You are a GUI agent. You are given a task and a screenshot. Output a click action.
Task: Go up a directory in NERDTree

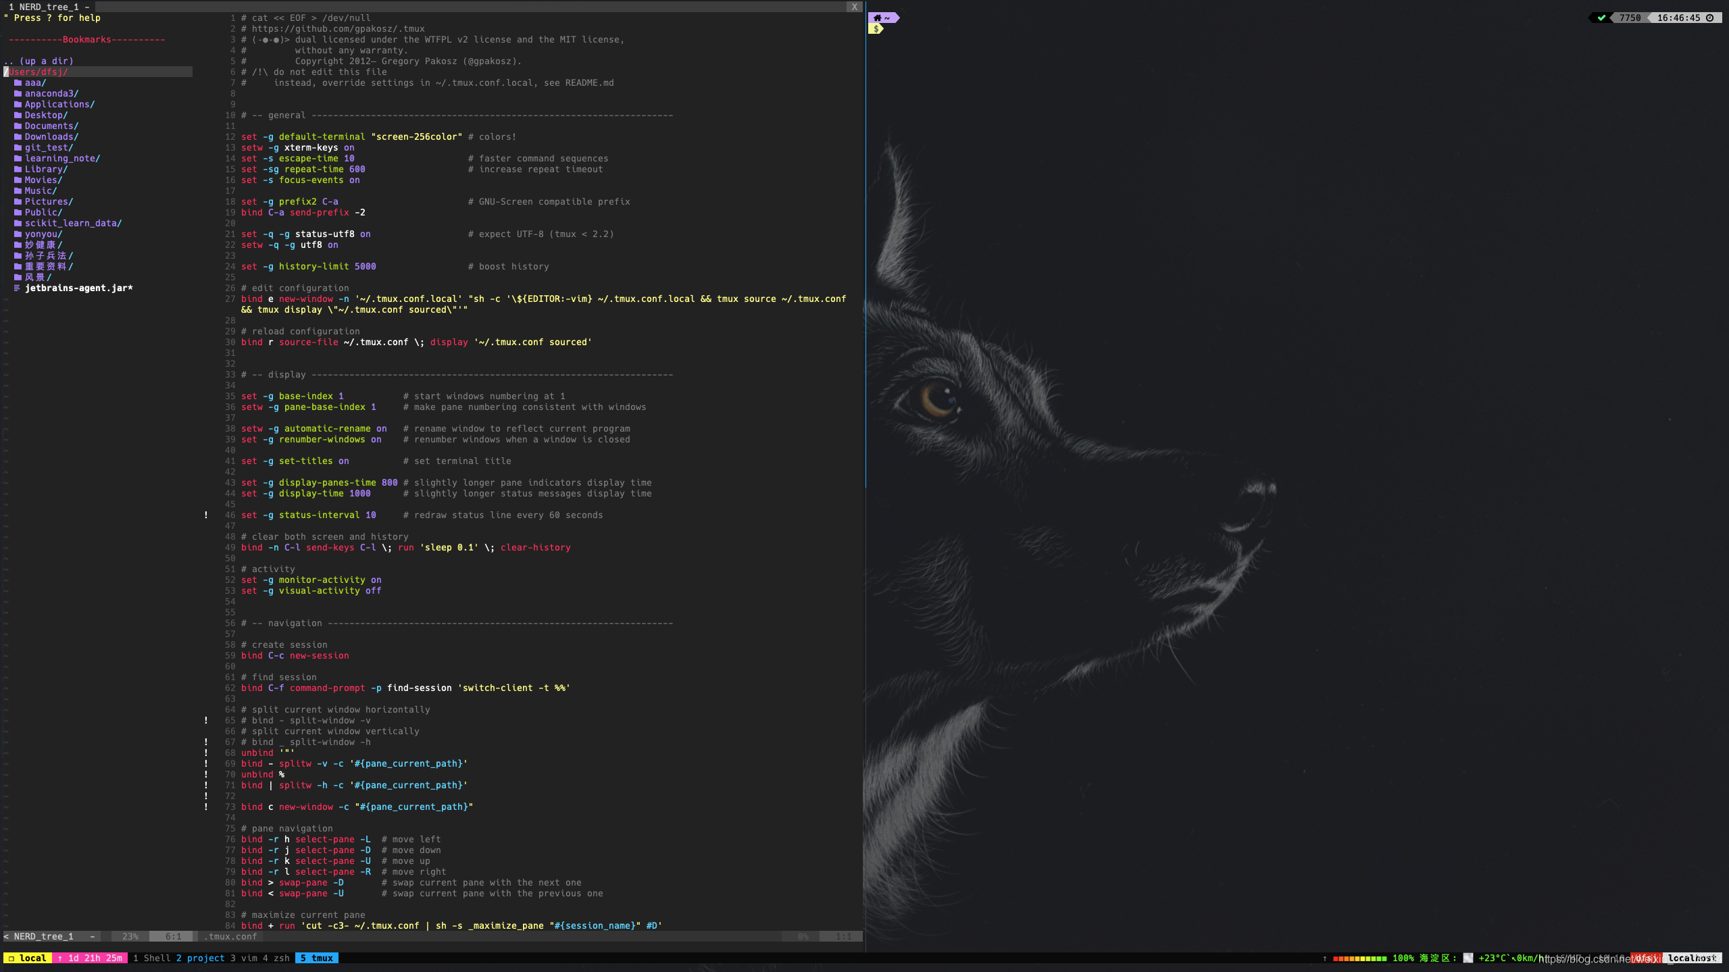click(39, 61)
